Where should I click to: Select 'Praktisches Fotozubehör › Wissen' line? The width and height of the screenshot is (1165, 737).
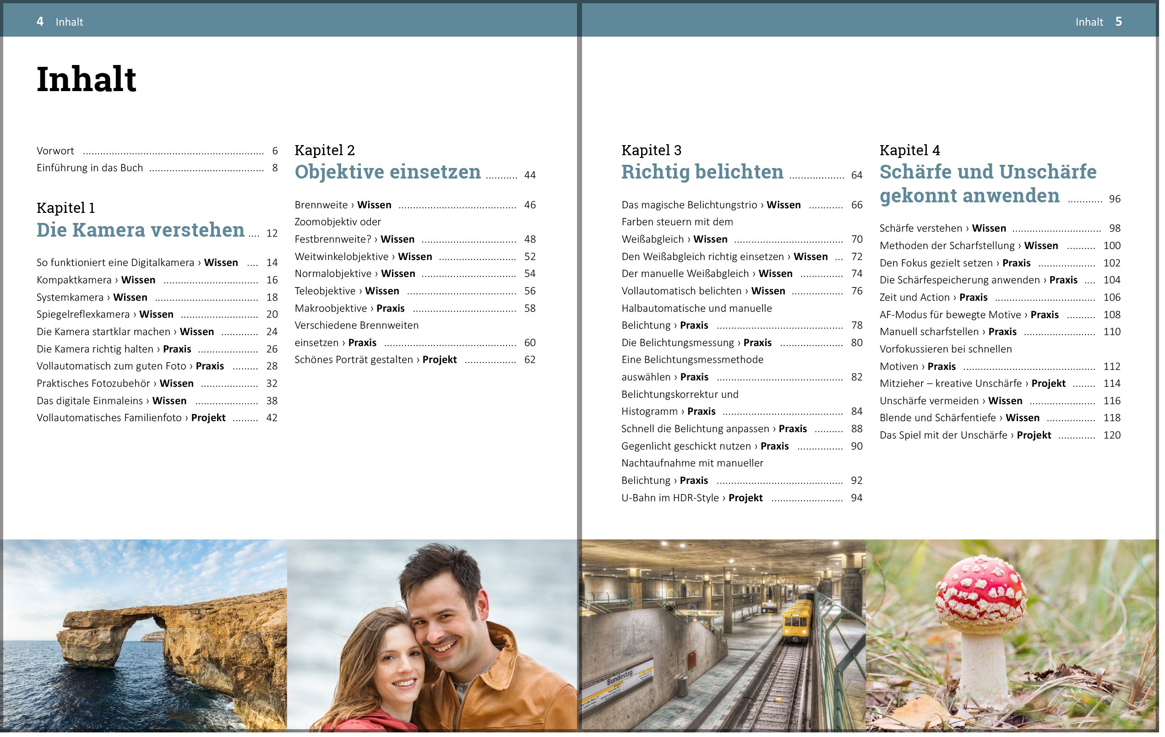tap(157, 384)
